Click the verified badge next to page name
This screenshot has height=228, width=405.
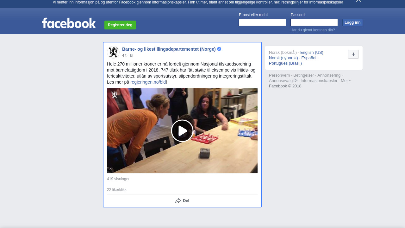(x=219, y=49)
